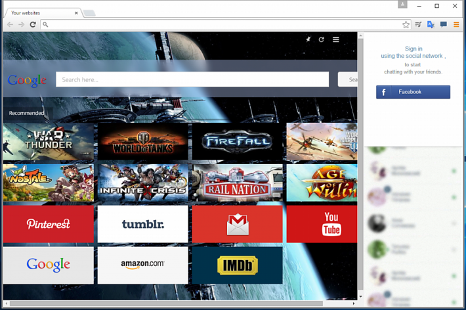
Task: Open the translate extension icon
Action: click(x=431, y=24)
